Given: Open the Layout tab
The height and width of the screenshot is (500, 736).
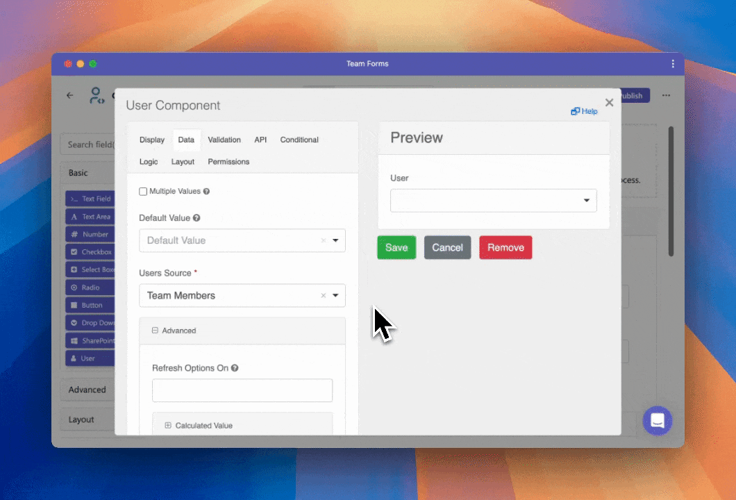Looking at the screenshot, I should point(183,162).
